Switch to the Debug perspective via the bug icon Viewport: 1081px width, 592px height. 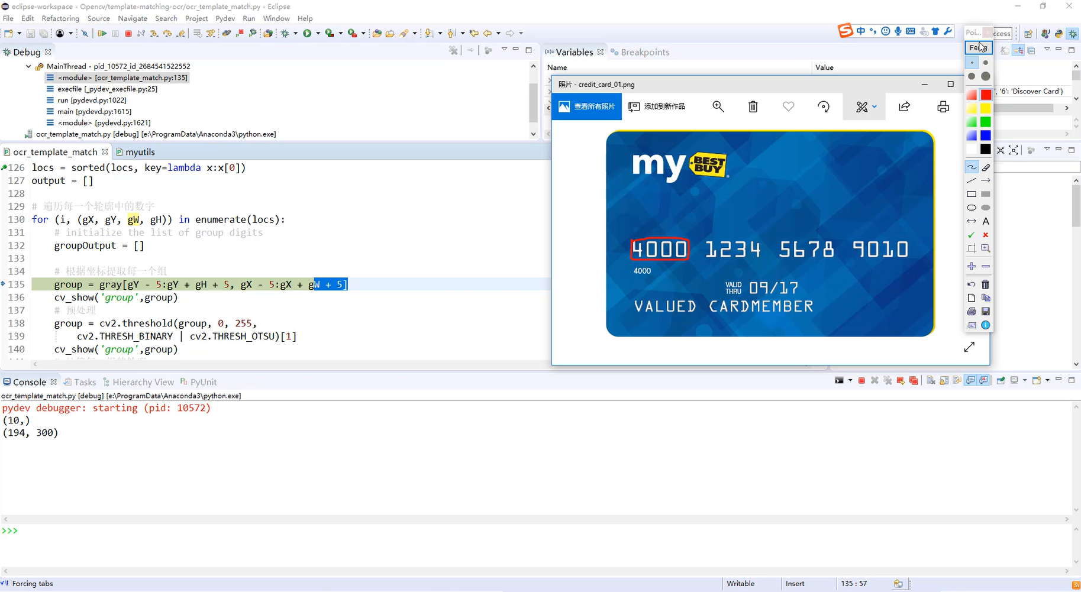click(x=1073, y=34)
